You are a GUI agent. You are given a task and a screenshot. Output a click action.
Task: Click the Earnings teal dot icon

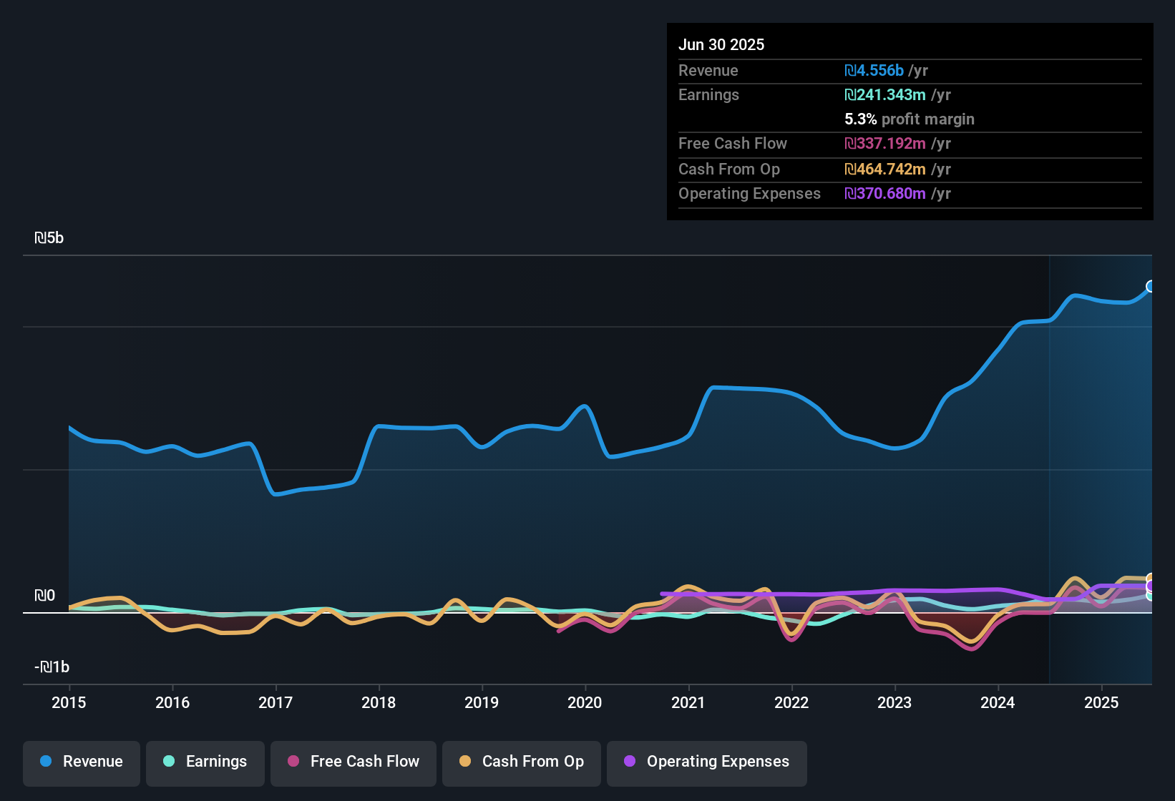pyautogui.click(x=169, y=762)
